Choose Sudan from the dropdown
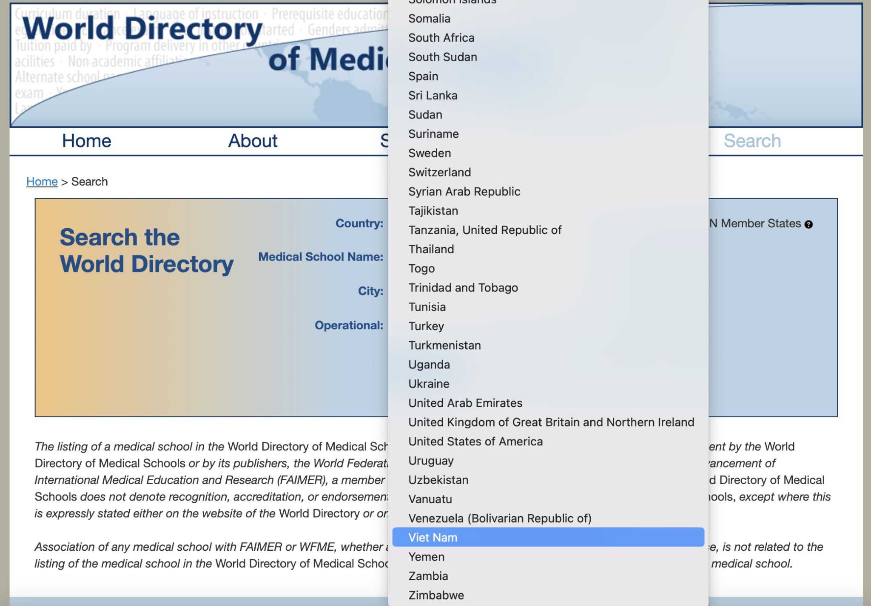This screenshot has width=871, height=606. click(x=548, y=115)
